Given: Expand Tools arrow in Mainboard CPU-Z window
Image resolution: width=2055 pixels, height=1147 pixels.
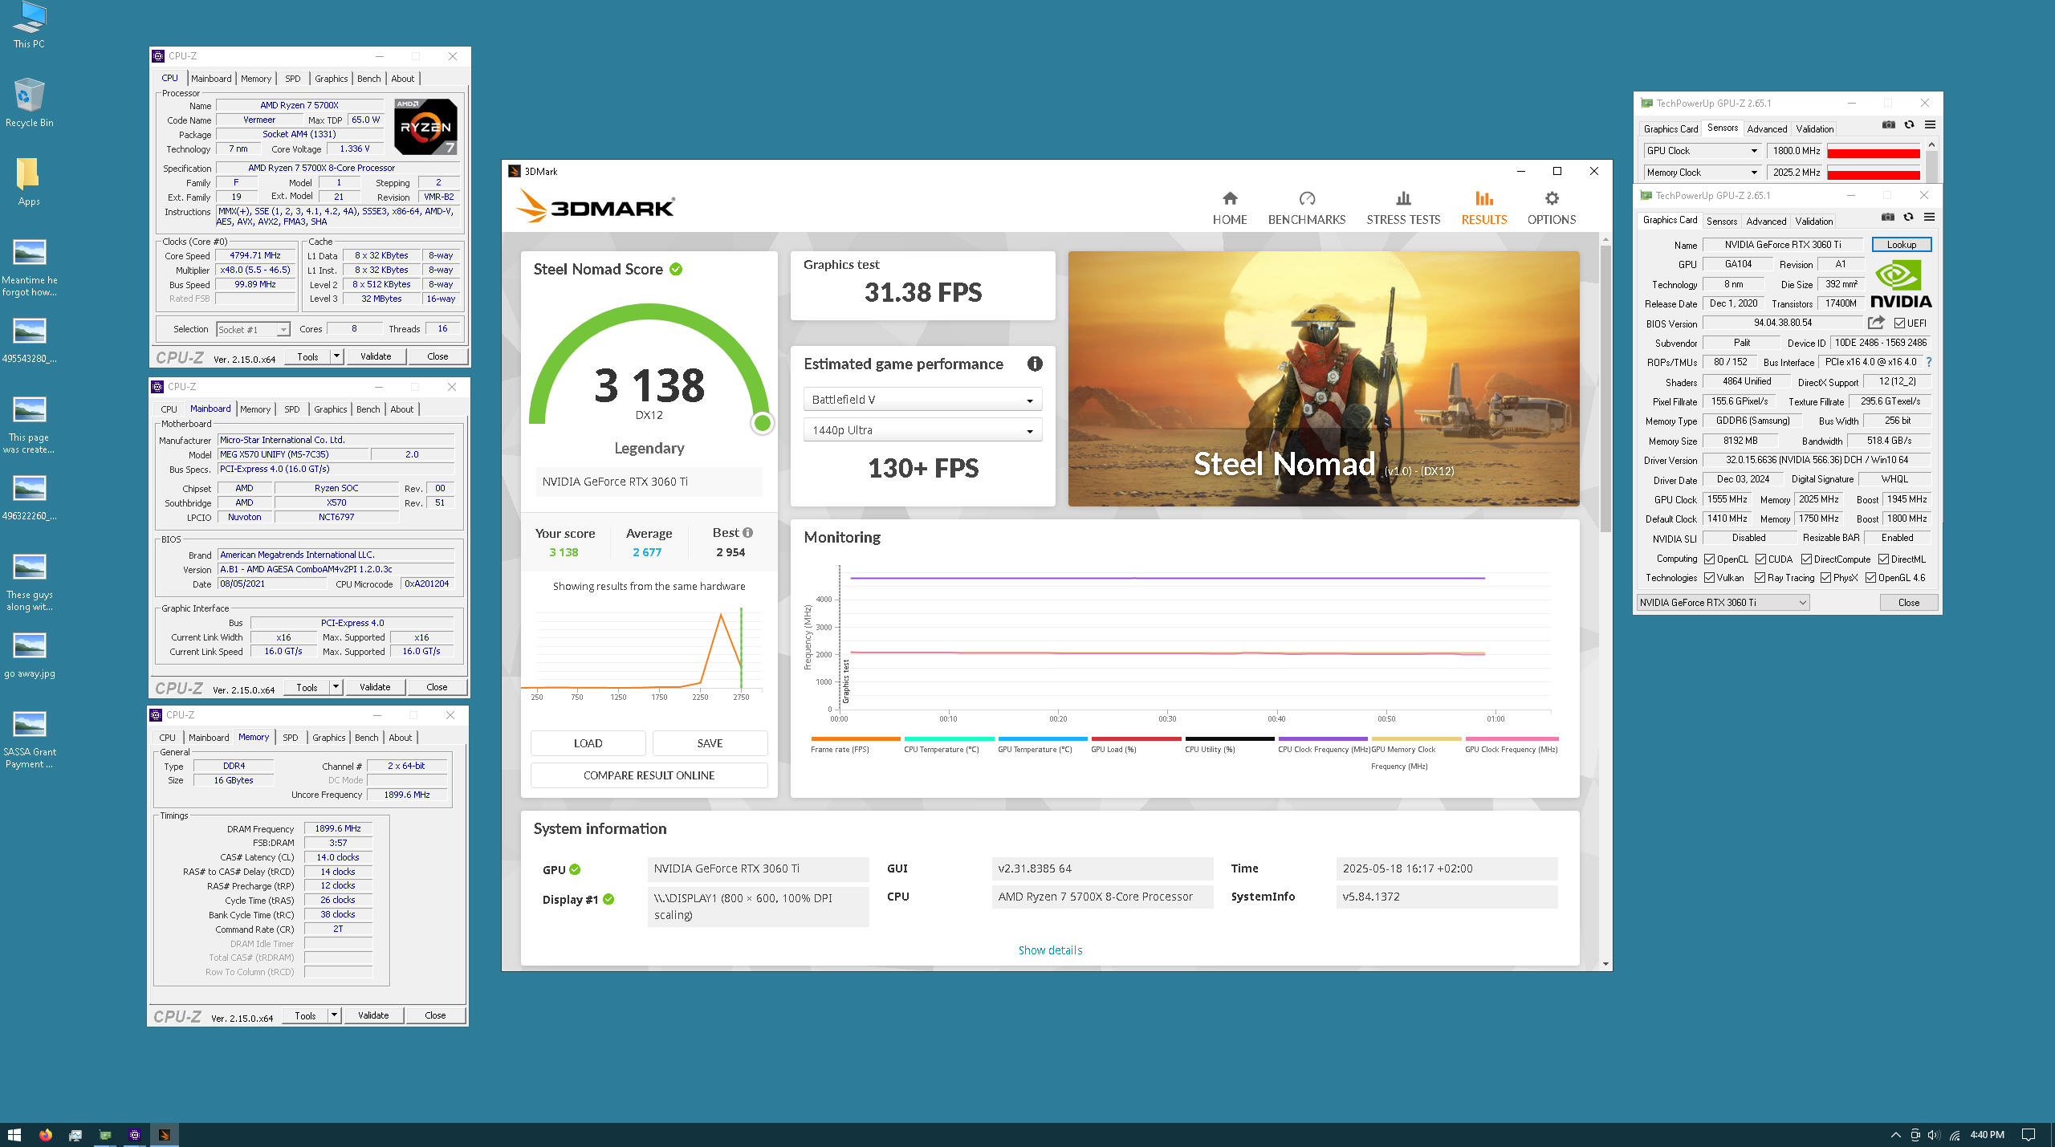Looking at the screenshot, I should tap(336, 687).
